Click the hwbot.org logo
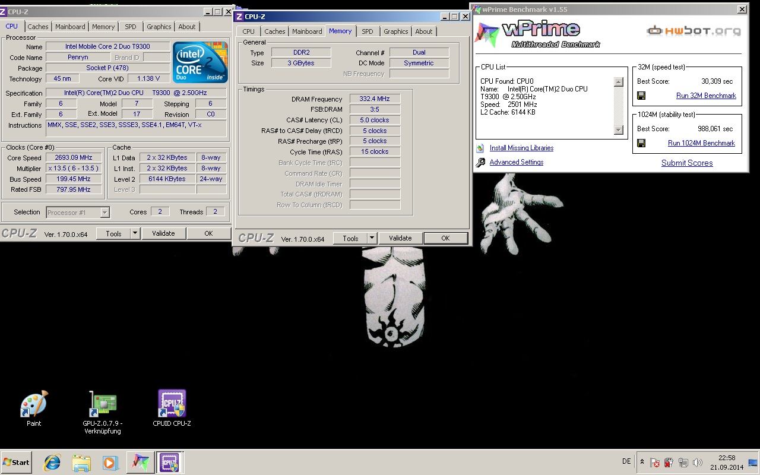The width and height of the screenshot is (760, 475). pyautogui.click(x=693, y=30)
